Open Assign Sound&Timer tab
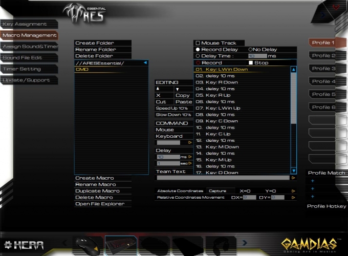 29,47
